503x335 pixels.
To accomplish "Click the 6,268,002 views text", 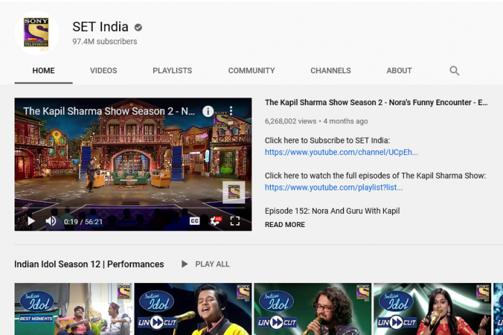I will pos(290,121).
